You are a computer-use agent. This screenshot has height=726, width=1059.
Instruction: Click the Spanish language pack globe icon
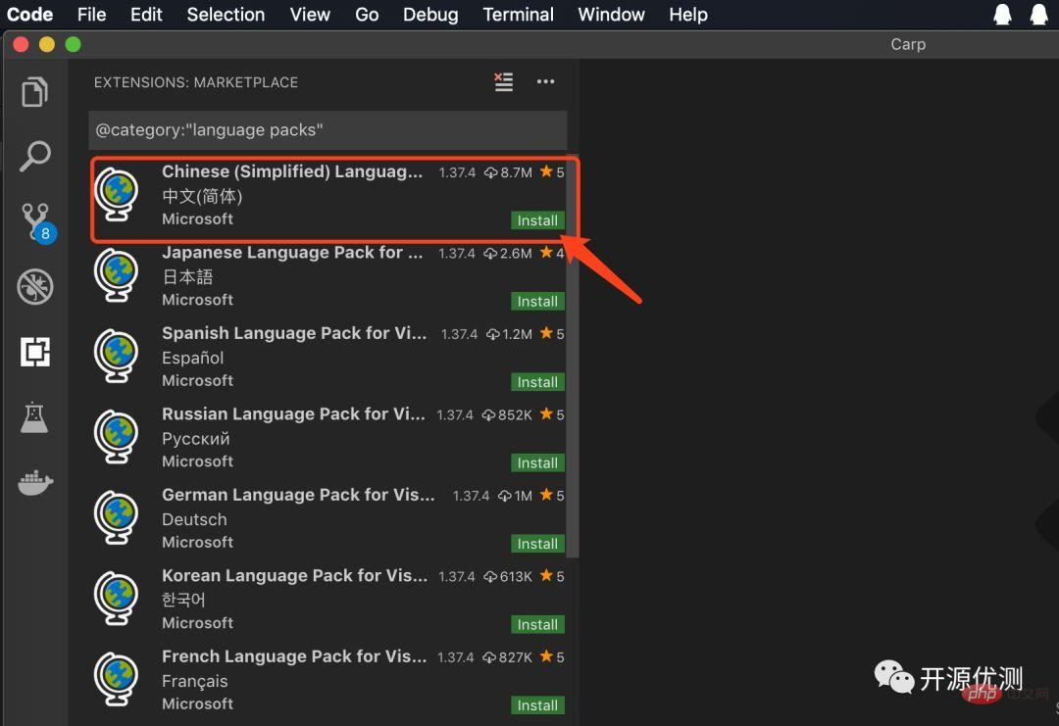point(117,357)
